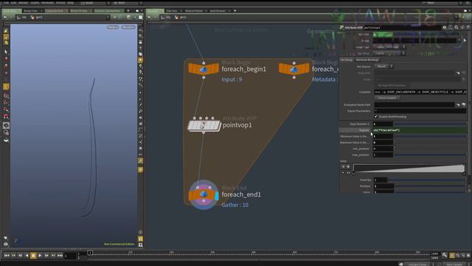
Task: Switch to the Material Palette tab
Action: pyautogui.click(x=194, y=11)
